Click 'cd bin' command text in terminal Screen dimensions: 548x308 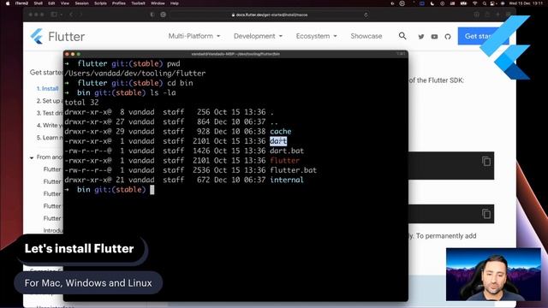click(180, 83)
